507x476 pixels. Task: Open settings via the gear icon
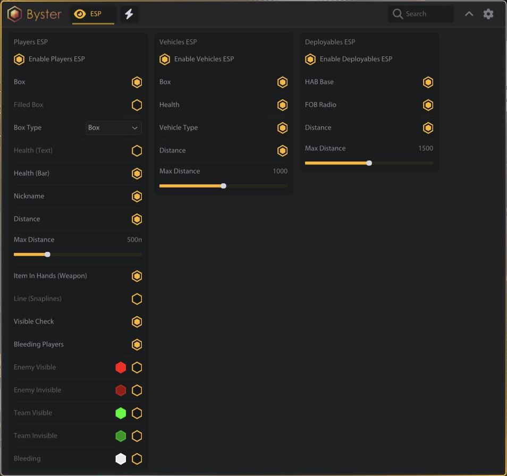[488, 14]
